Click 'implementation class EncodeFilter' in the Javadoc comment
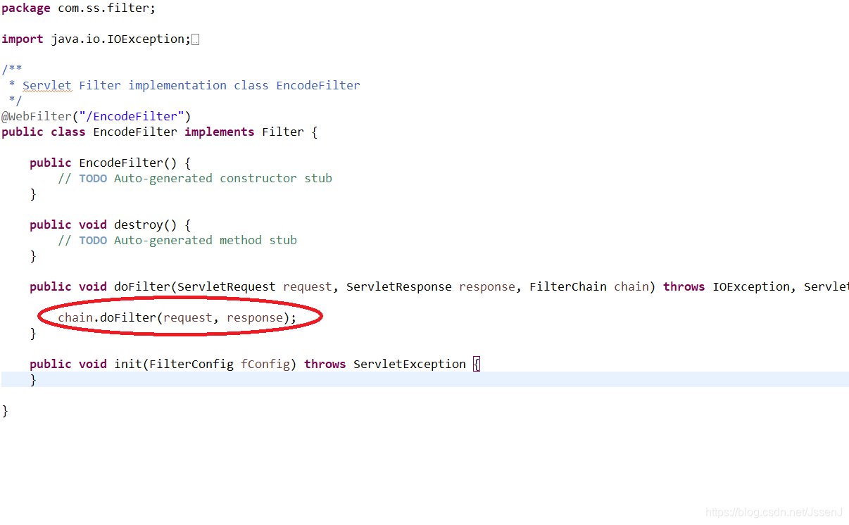 pos(244,85)
